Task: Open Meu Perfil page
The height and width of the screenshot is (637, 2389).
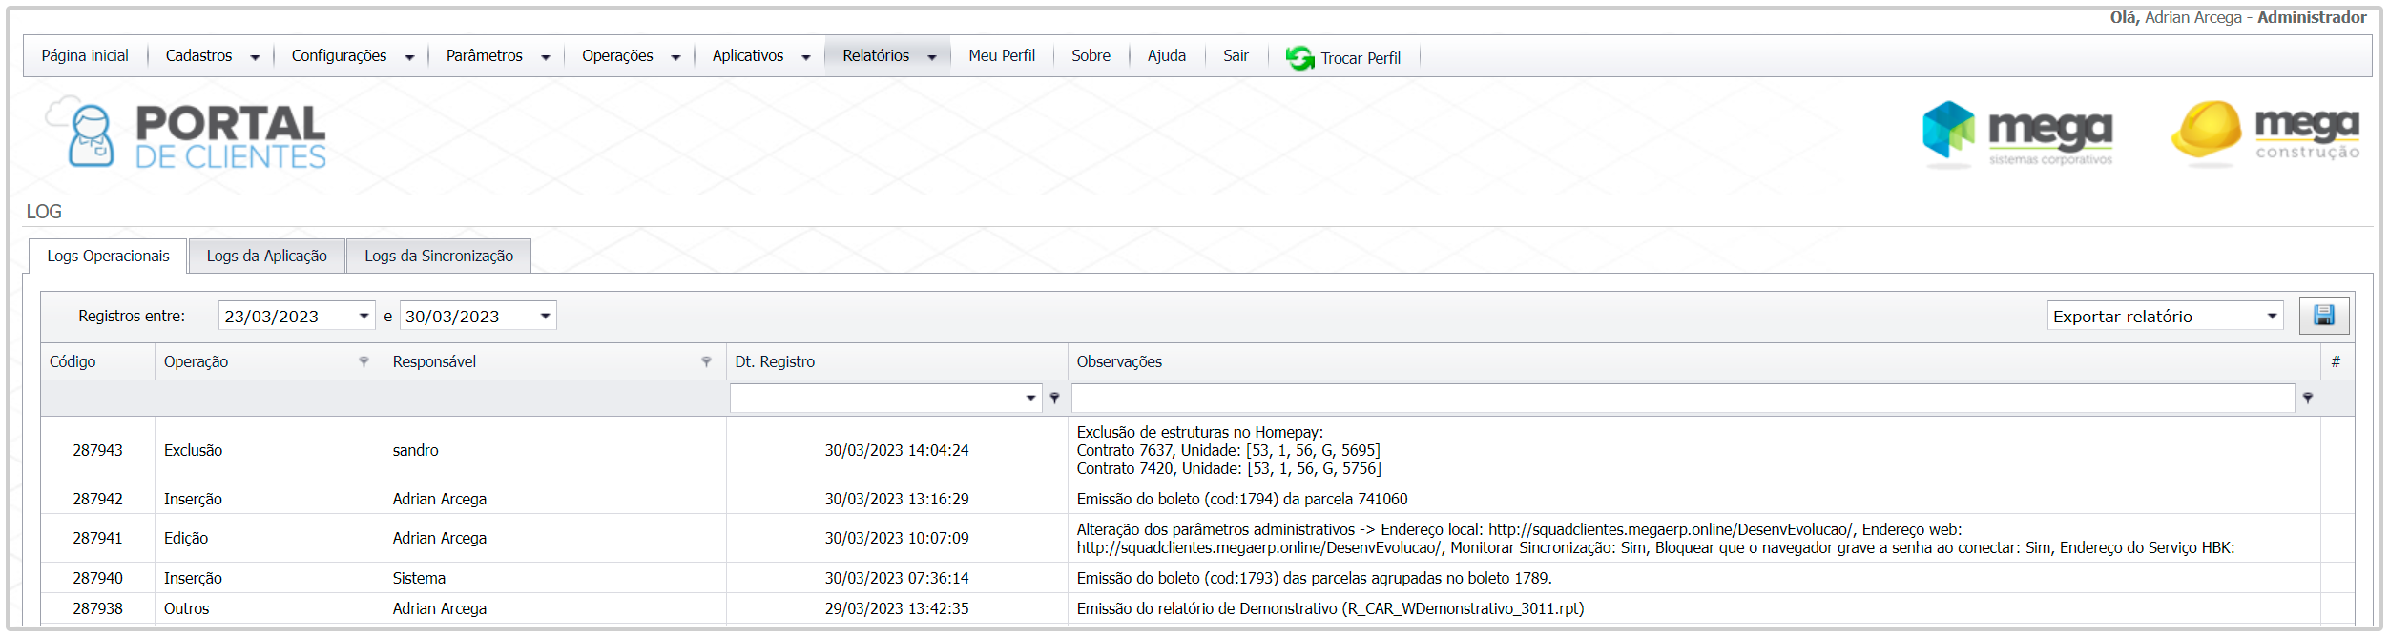Action: coord(1002,56)
